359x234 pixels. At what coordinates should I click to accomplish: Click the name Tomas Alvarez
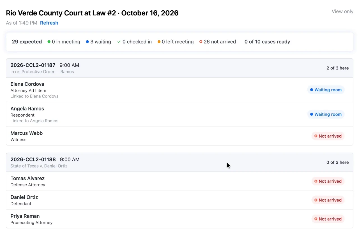pyautogui.click(x=27, y=178)
